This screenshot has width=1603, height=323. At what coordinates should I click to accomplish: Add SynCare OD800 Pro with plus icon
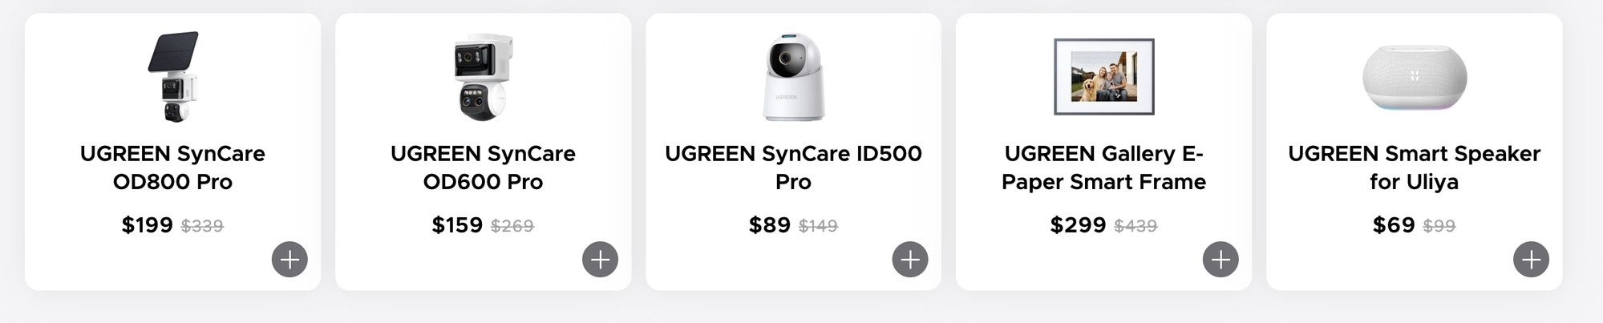point(289,259)
